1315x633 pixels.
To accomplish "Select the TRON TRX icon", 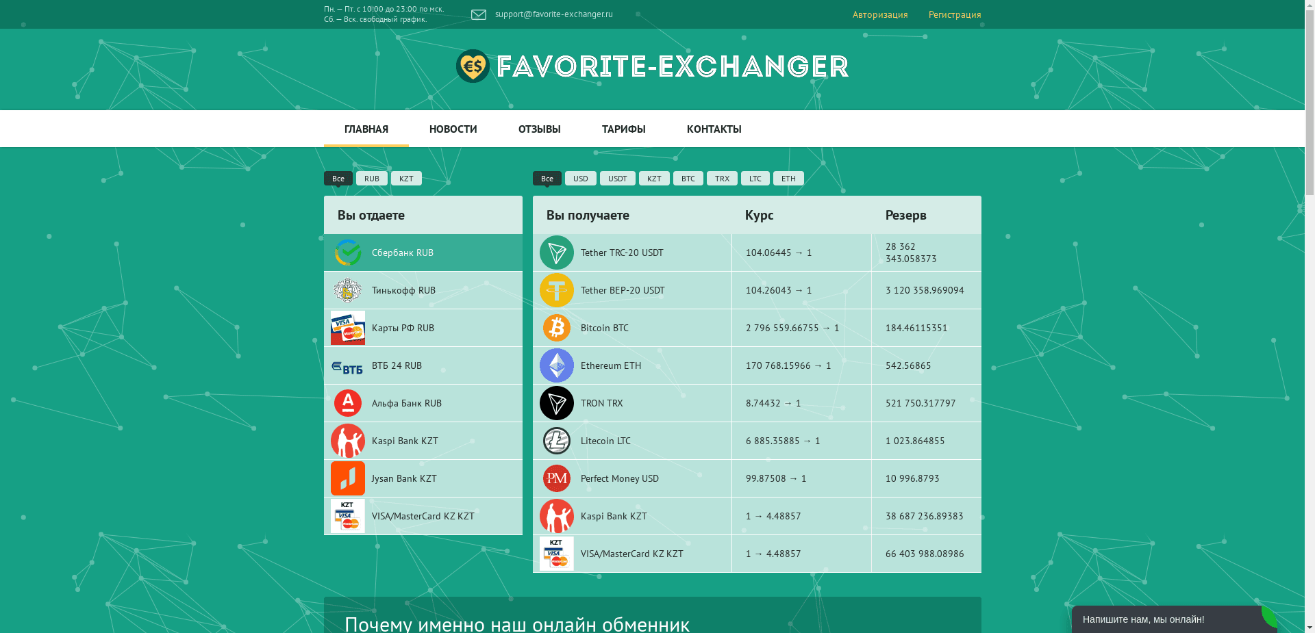I will (557, 403).
